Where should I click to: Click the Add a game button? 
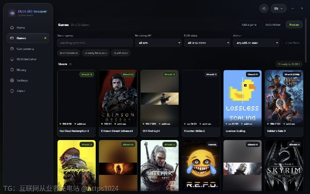click(249, 25)
